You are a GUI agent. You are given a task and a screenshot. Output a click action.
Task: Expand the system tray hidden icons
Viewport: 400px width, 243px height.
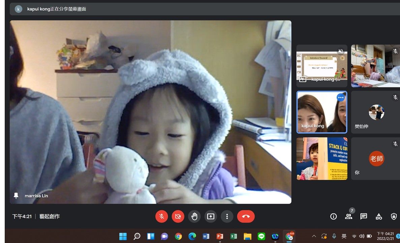pos(314,236)
